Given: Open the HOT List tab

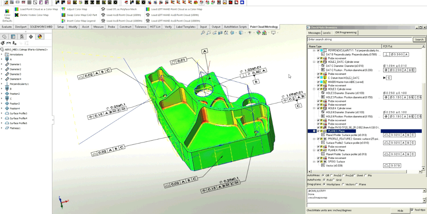Looking at the screenshot, I should tap(156, 27).
